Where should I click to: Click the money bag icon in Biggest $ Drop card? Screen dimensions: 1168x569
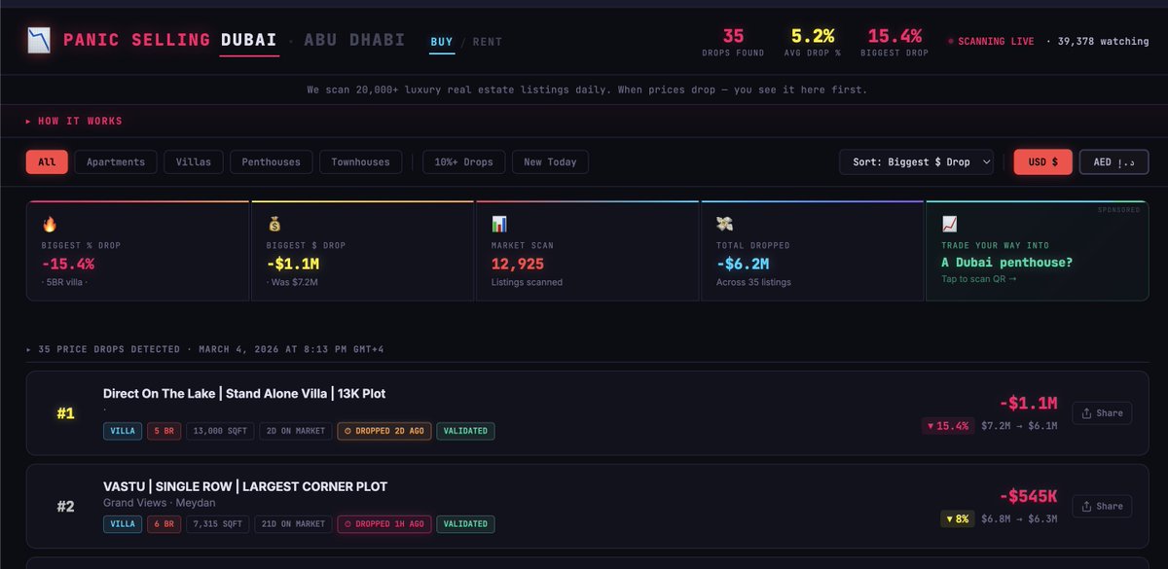[274, 224]
